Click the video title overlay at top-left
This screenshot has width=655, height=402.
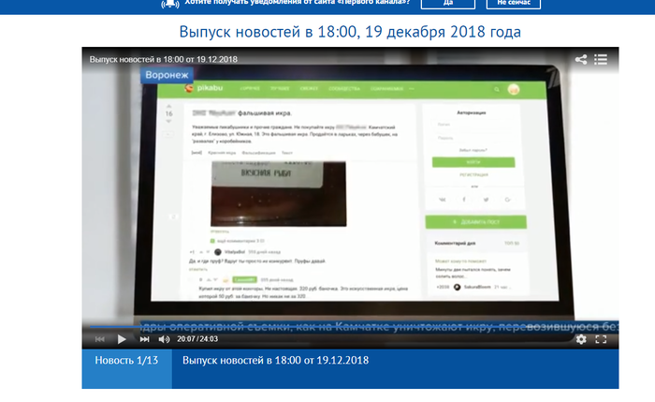point(164,59)
